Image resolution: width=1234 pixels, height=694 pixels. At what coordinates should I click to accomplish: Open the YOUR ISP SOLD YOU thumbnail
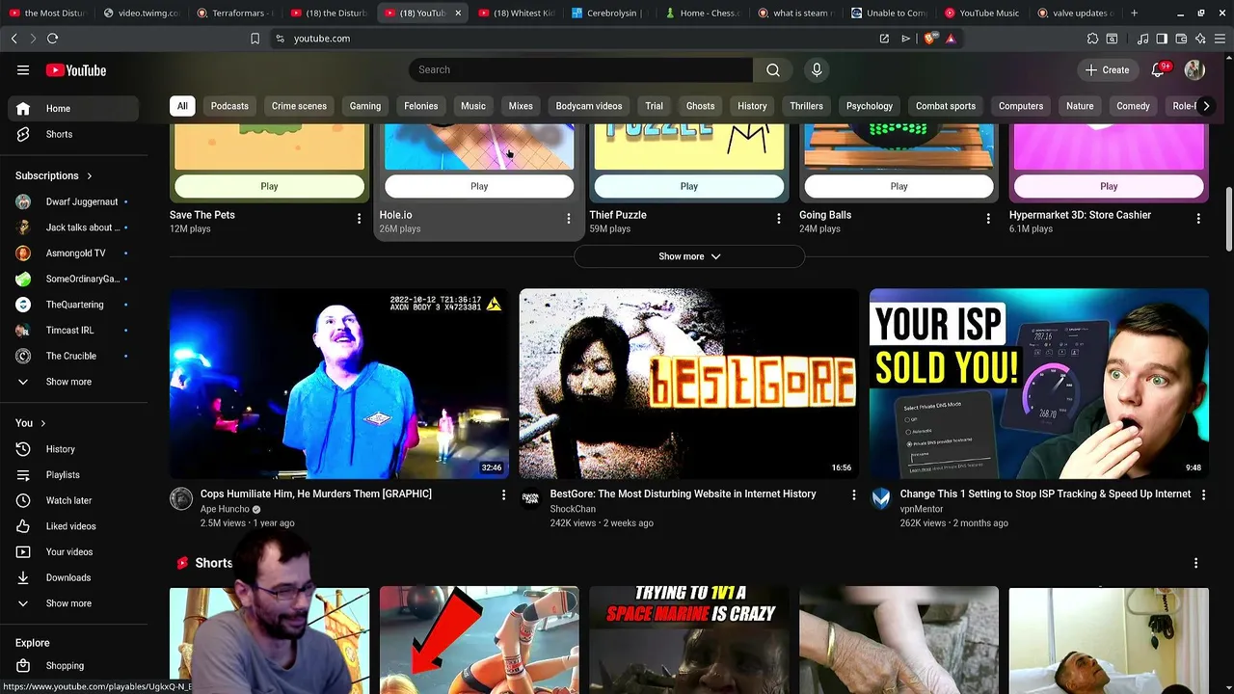coord(1038,384)
